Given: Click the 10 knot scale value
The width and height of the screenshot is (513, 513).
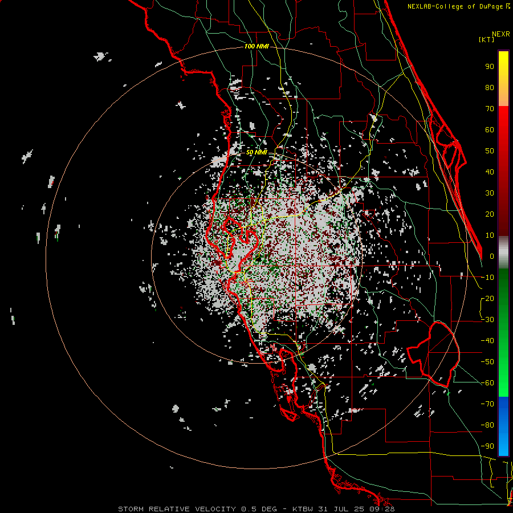Looking at the screenshot, I should point(490,235).
